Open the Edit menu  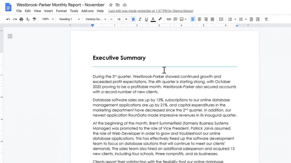click(x=28, y=11)
